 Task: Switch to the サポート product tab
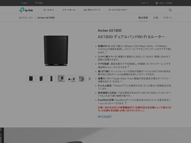pos(168,18)
